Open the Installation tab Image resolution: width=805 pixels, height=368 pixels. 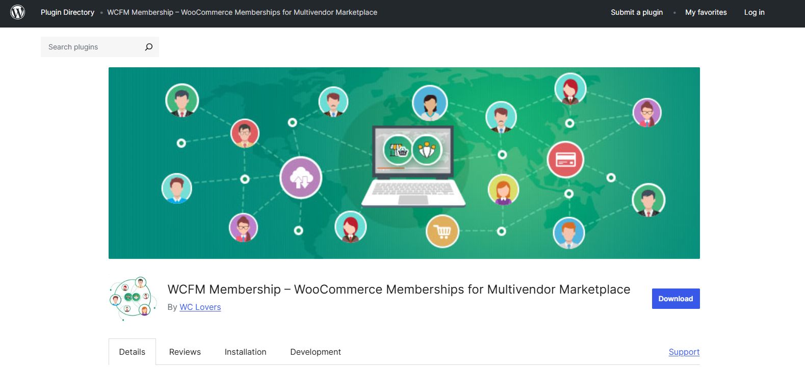tap(245, 352)
